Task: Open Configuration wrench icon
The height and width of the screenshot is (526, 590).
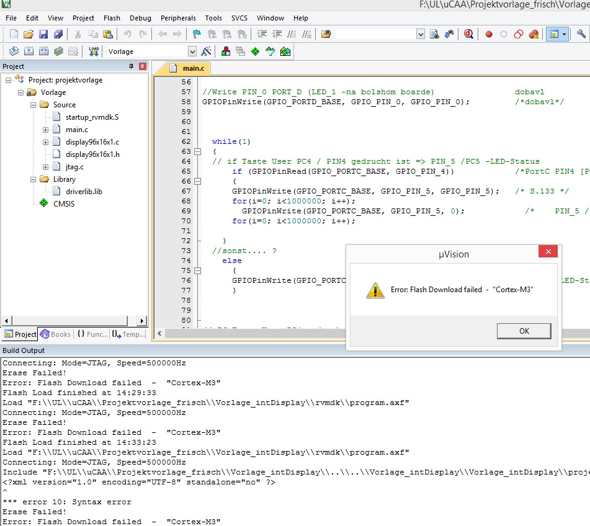Action: pyautogui.click(x=581, y=34)
